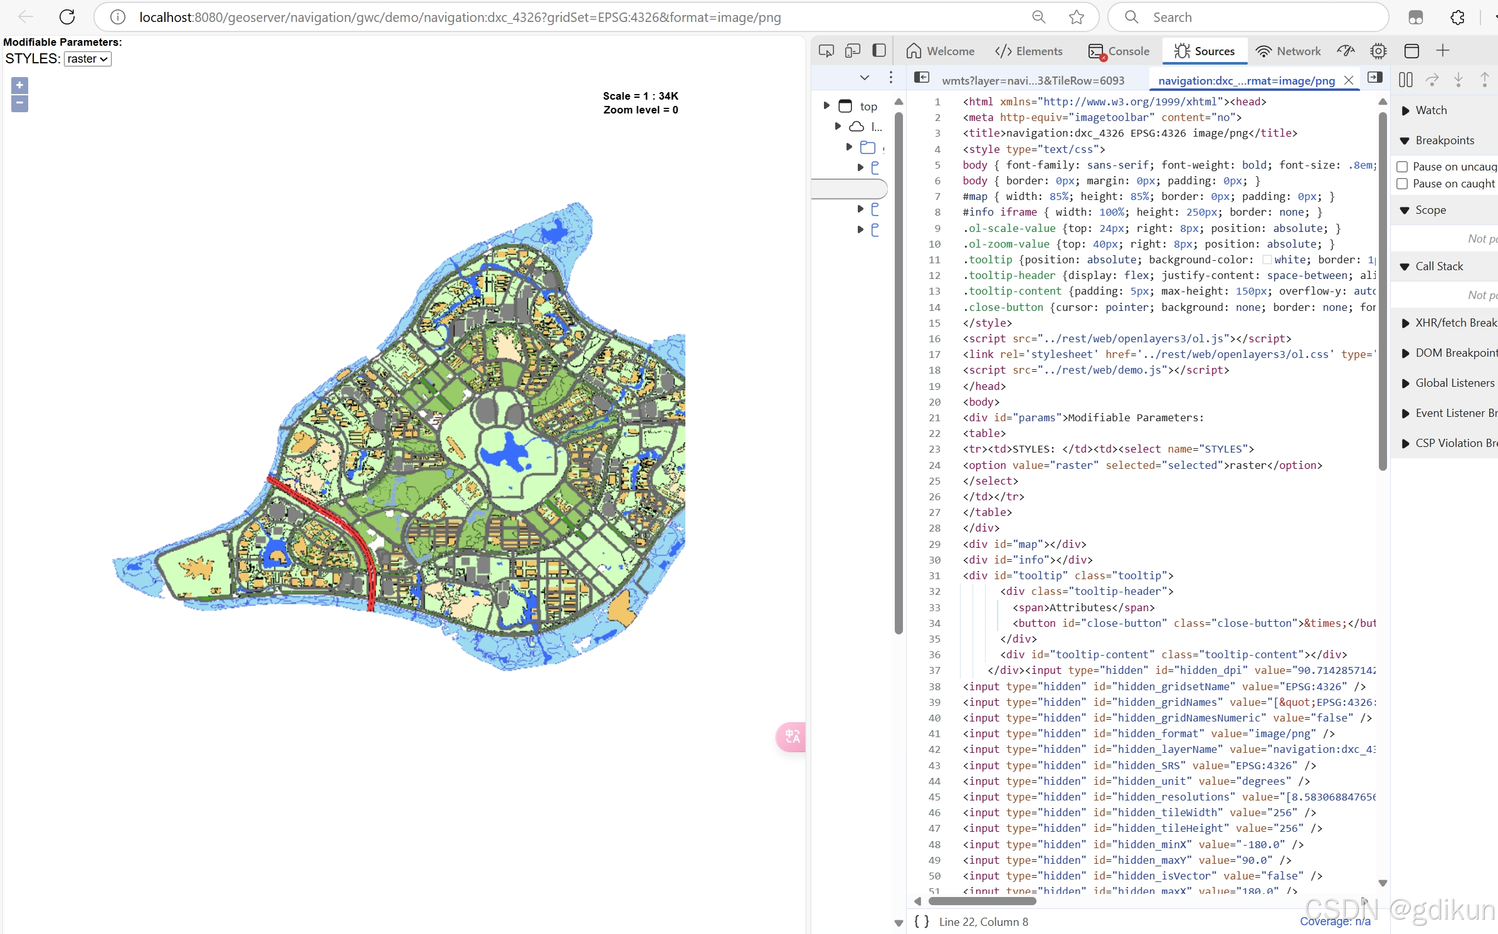
Task: Add more tools with the plus icon
Action: pos(1443,51)
